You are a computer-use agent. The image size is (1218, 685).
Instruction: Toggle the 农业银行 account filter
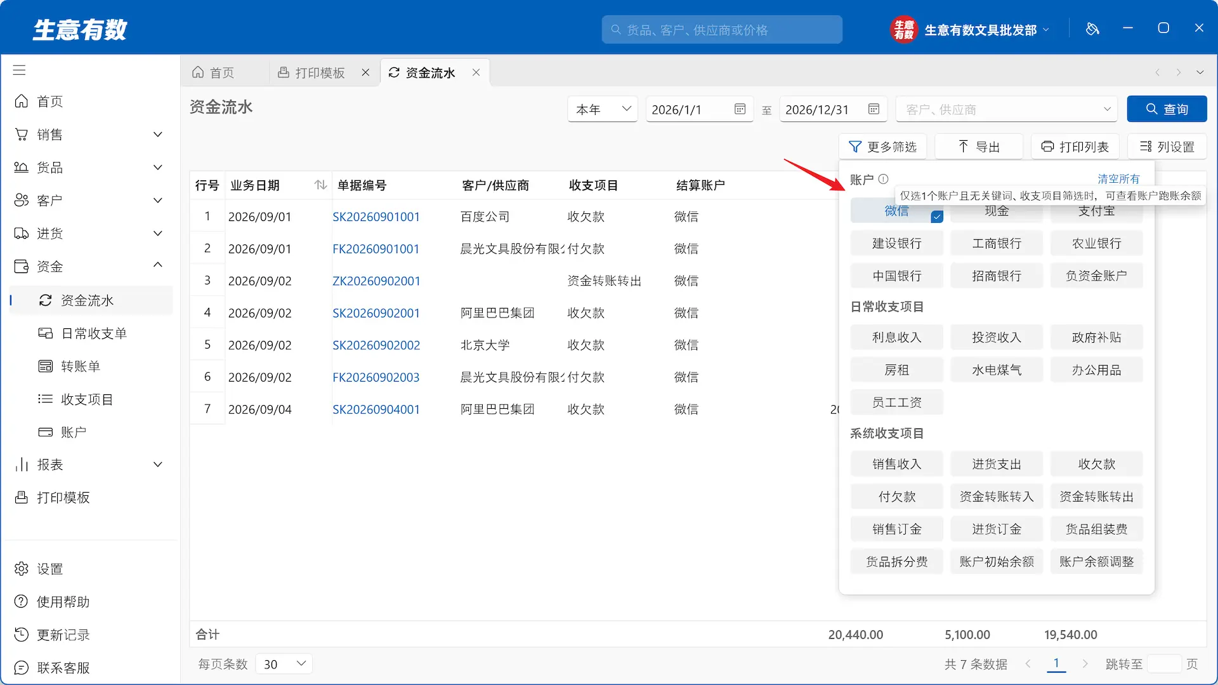(1096, 243)
